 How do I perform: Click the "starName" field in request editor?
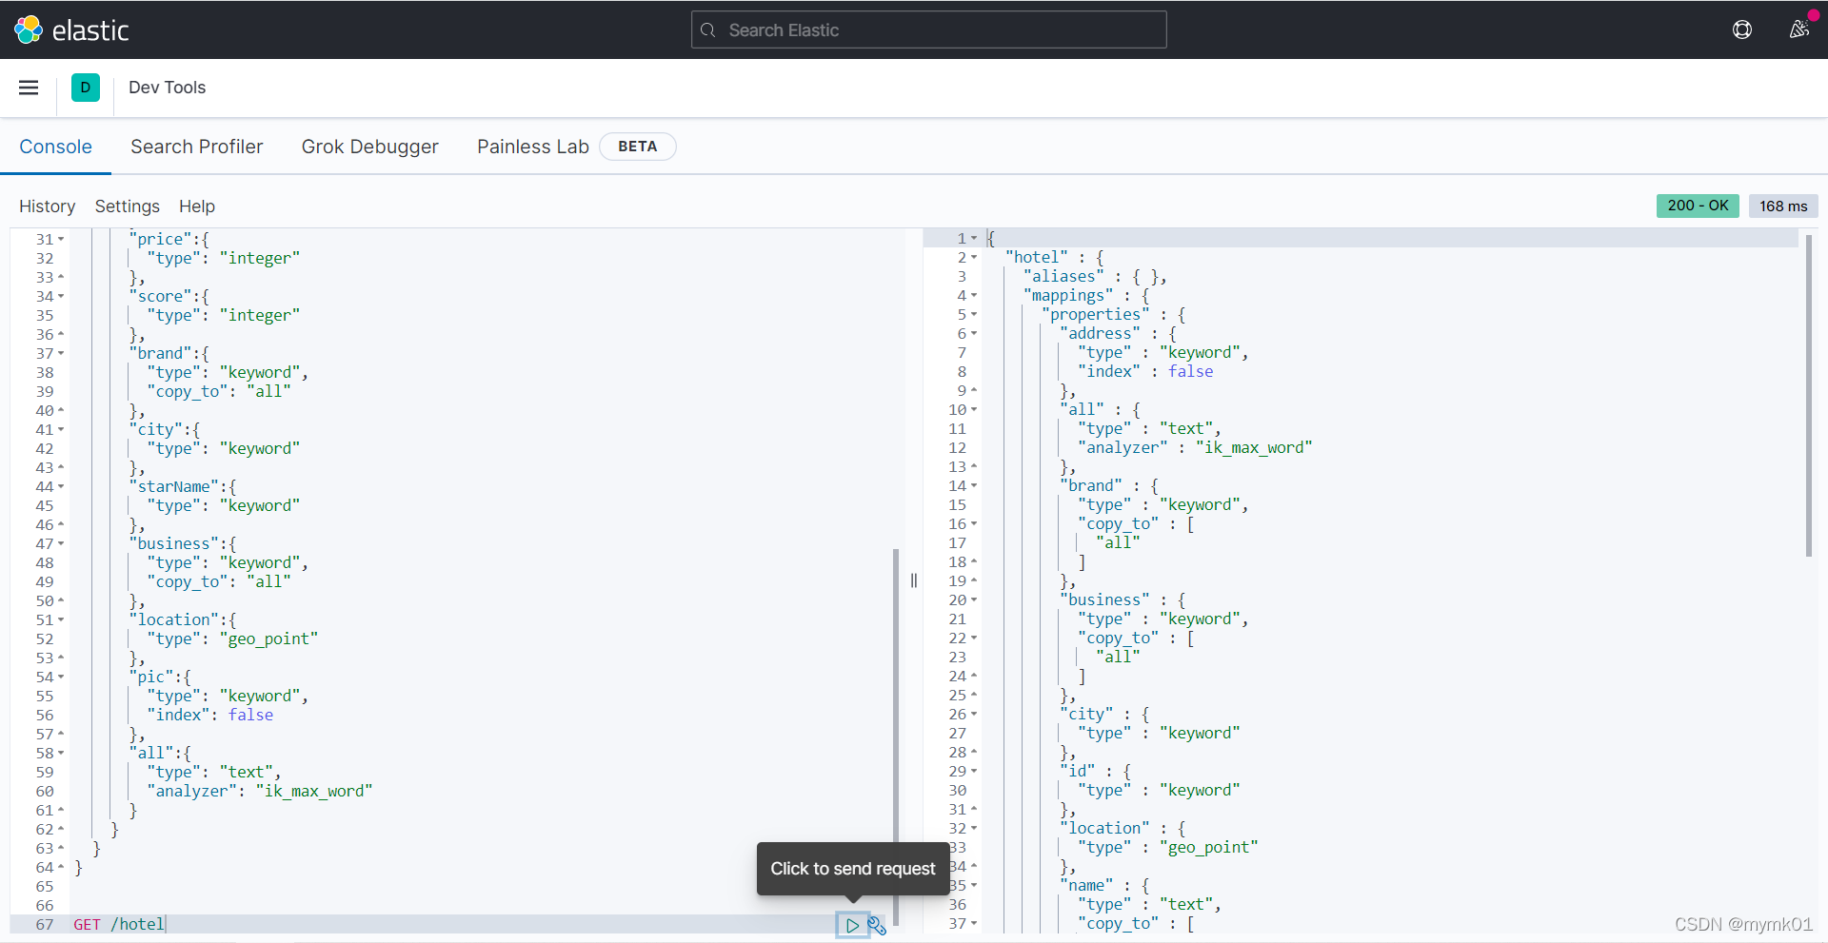tap(174, 487)
